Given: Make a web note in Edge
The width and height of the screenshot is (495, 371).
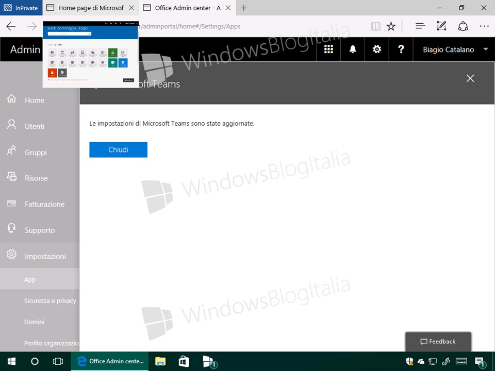Looking at the screenshot, I should click(441, 26).
